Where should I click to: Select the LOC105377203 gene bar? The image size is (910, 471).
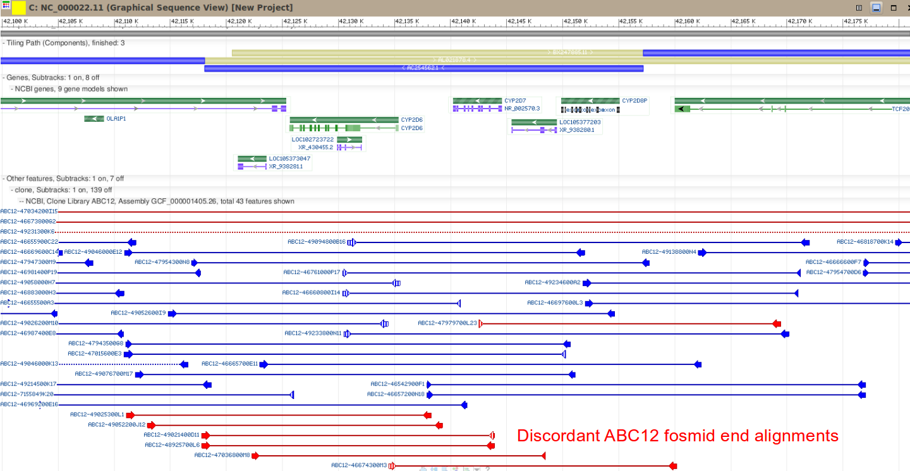(534, 122)
